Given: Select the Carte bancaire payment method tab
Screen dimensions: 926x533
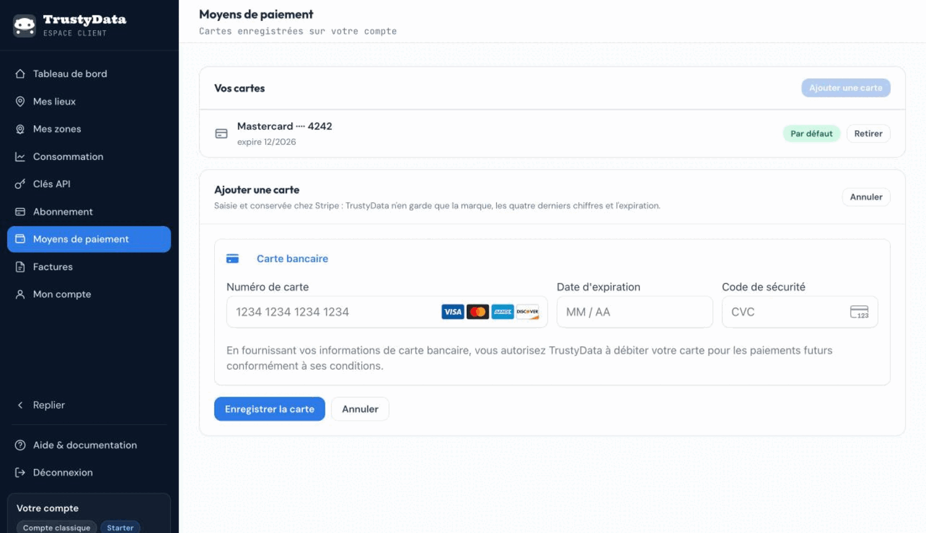Looking at the screenshot, I should pos(277,259).
